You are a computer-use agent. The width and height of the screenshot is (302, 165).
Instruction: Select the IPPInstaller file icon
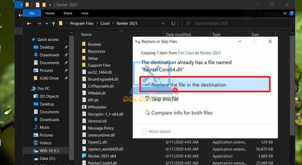pos(84,107)
